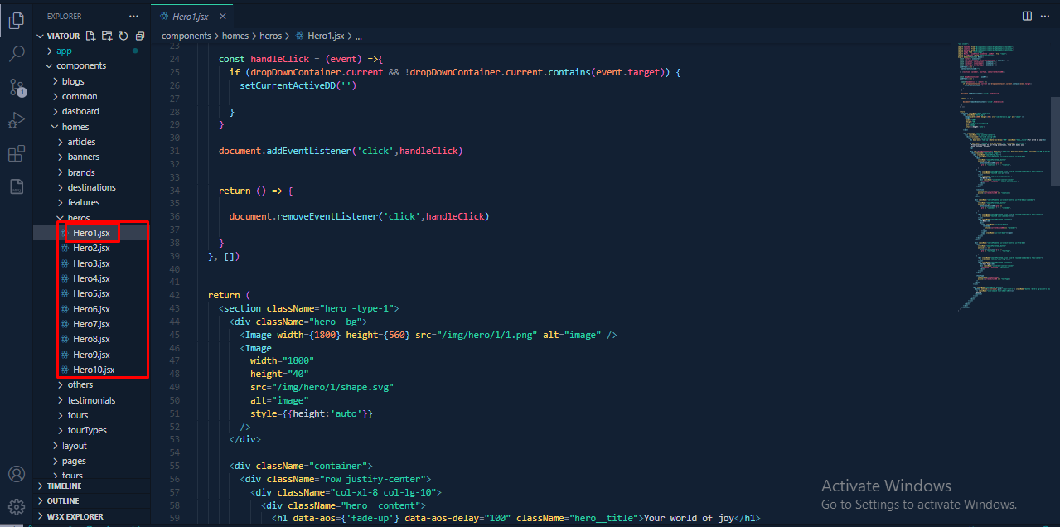Screen dimensions: 1060x527
Task: Refresh the Explorer file tree
Action: pos(123,36)
